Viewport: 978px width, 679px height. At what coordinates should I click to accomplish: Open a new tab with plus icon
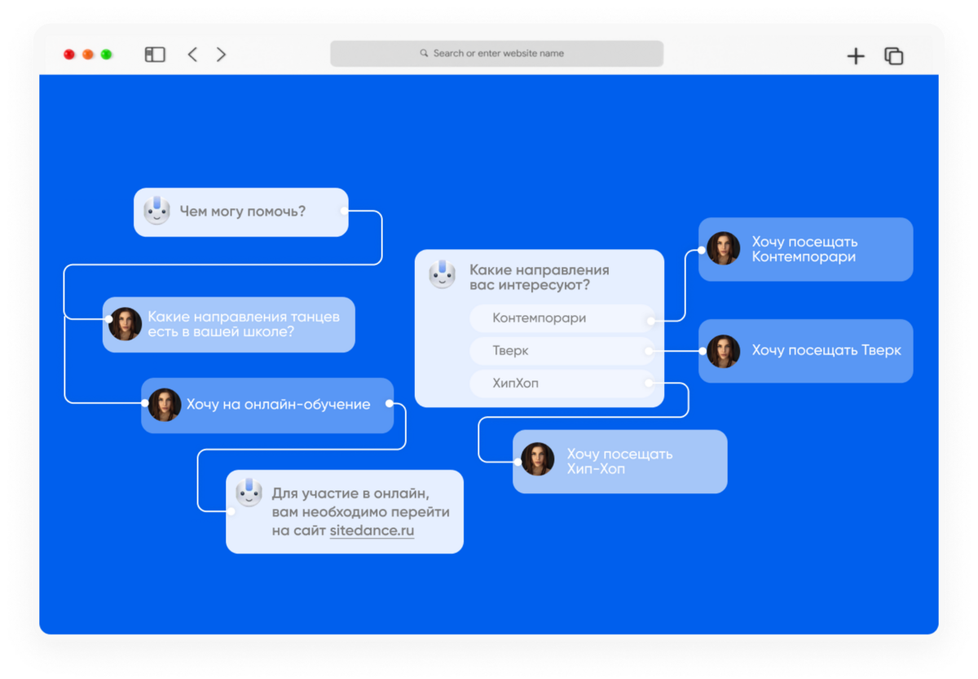[856, 56]
